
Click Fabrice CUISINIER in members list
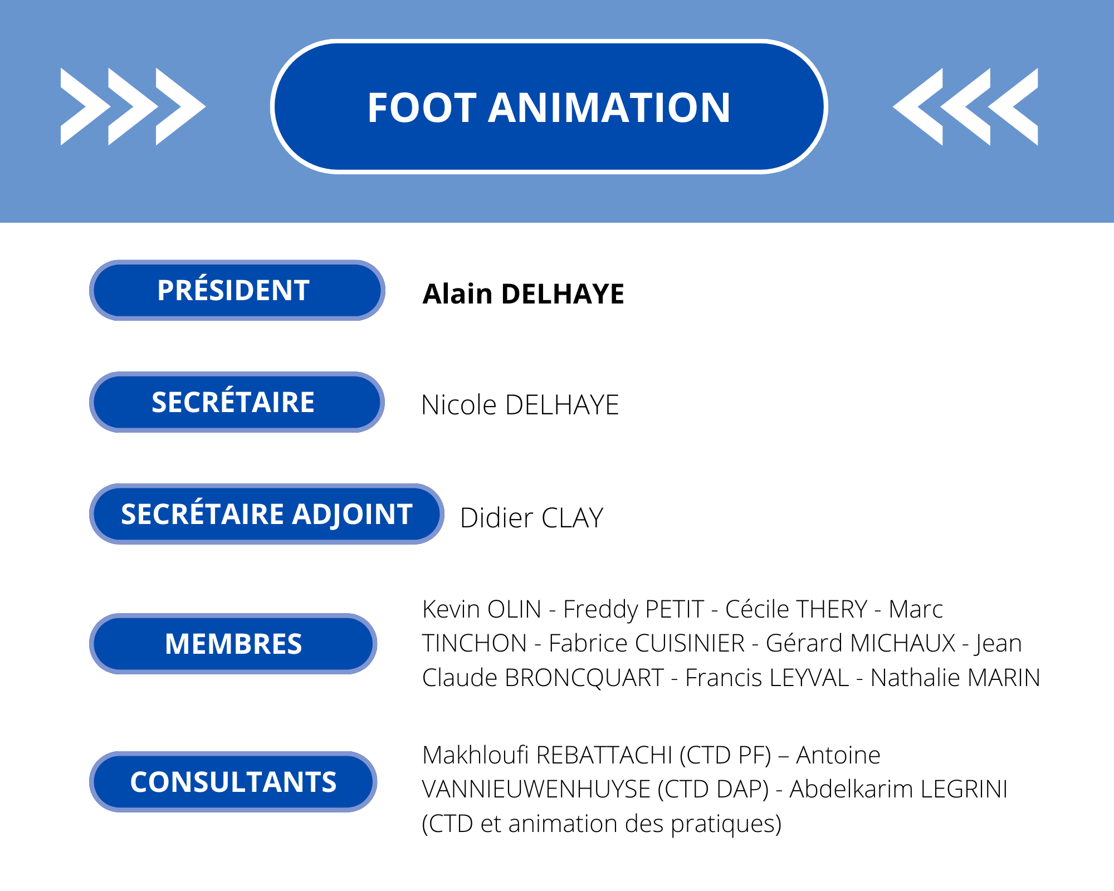[x=647, y=643]
